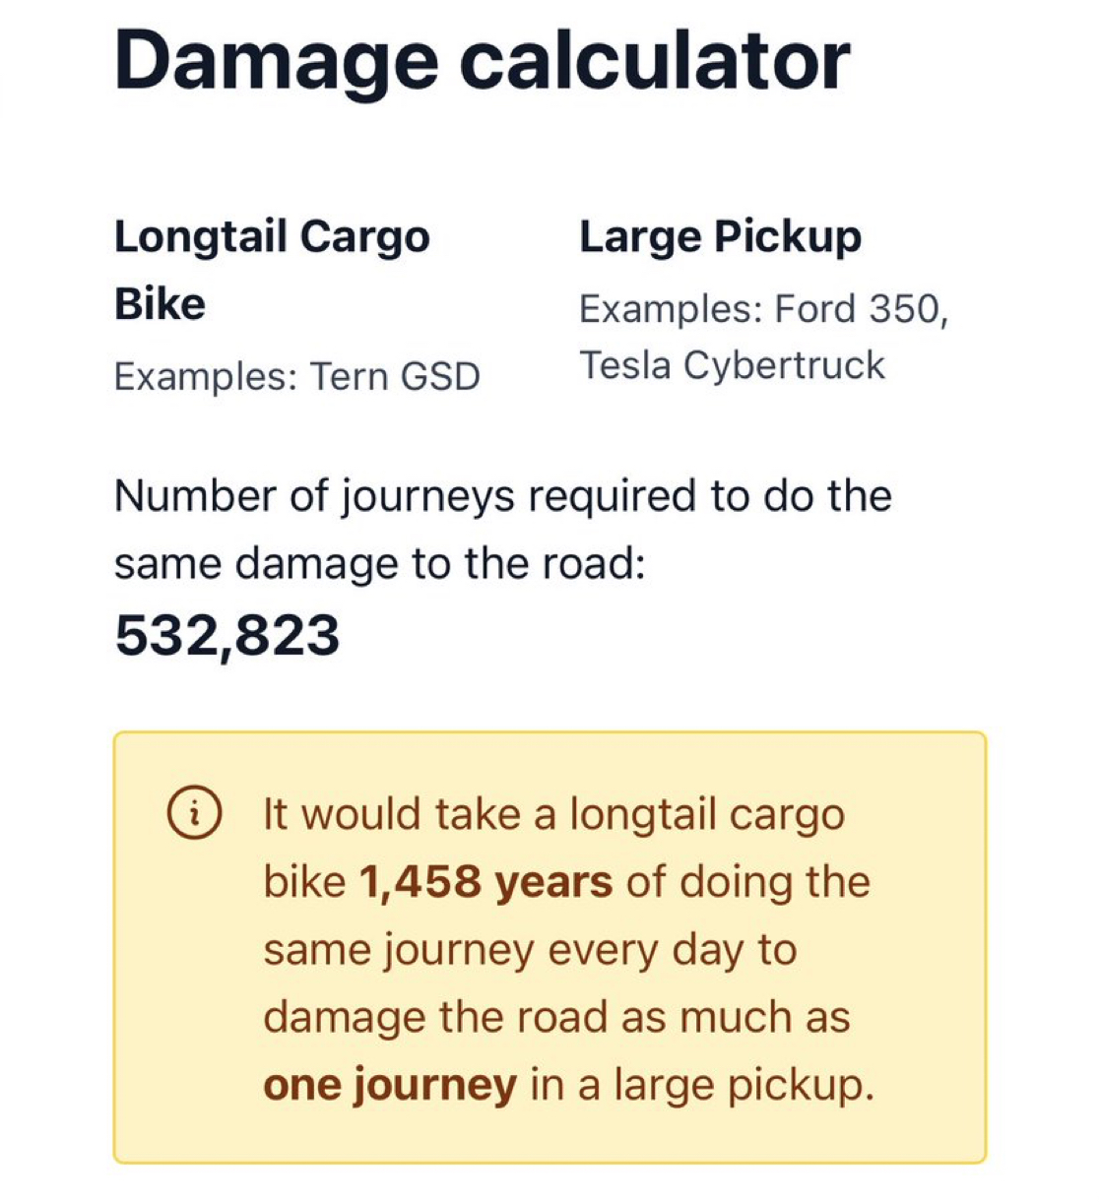The image size is (1099, 1202).
Task: Click the word "bike" before 1,458 years
Action: click(303, 882)
